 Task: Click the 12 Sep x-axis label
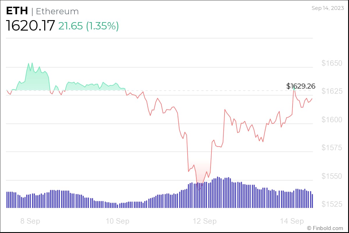coord(205,221)
